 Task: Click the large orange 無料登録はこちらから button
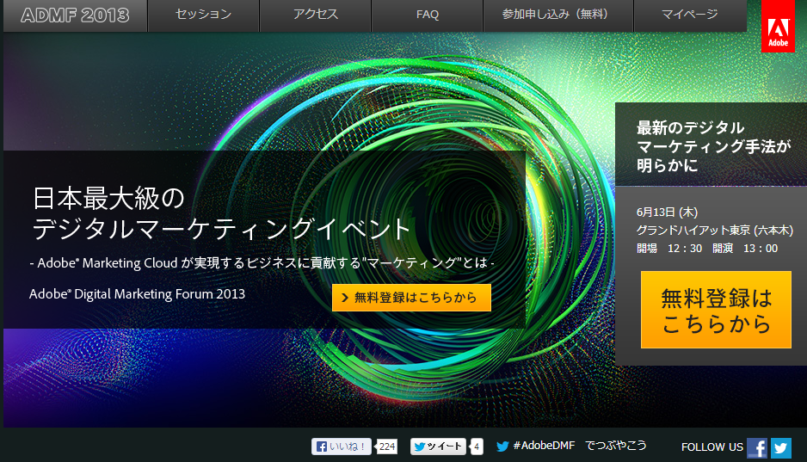716,310
